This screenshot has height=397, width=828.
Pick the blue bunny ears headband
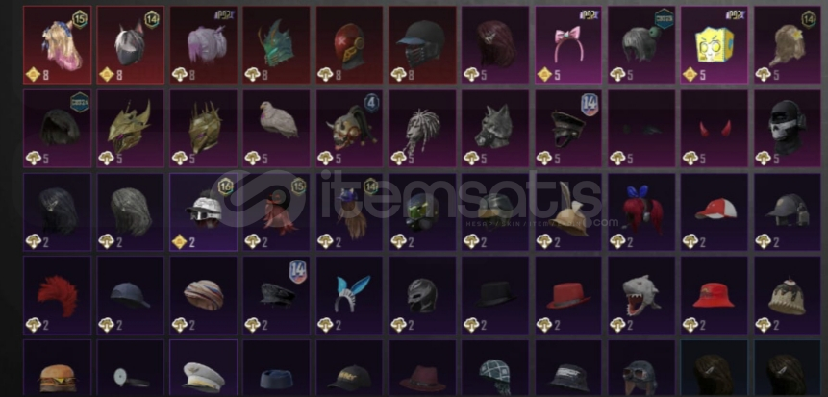(350, 296)
